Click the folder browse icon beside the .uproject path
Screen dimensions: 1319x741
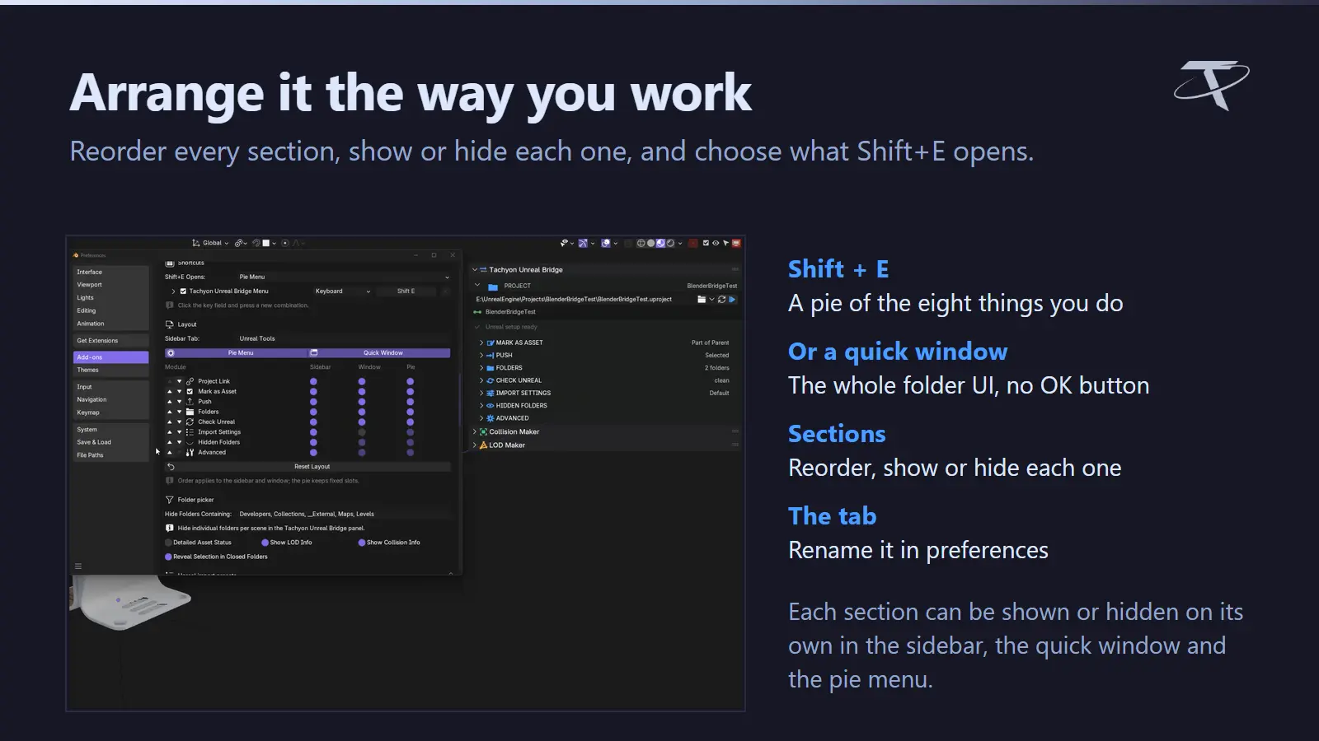pos(702,300)
